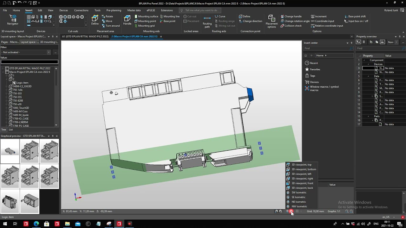Image resolution: width=406 pixels, height=228 pixels.
Task: Open the Mail app from taskbar
Action: pos(78,224)
